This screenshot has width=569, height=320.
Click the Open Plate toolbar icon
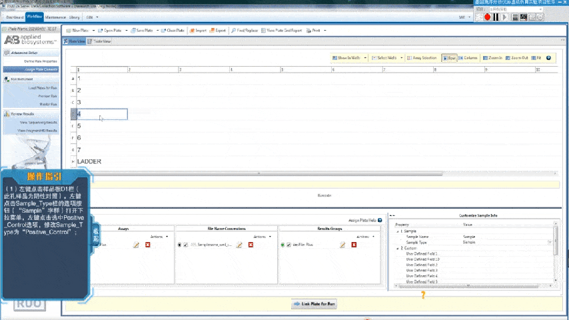point(101,31)
